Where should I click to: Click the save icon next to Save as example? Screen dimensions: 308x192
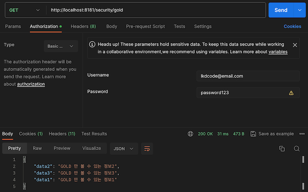click(x=253, y=134)
